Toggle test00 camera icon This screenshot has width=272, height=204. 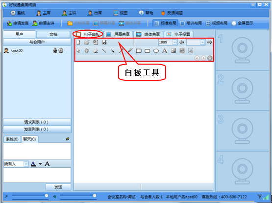tap(61, 50)
